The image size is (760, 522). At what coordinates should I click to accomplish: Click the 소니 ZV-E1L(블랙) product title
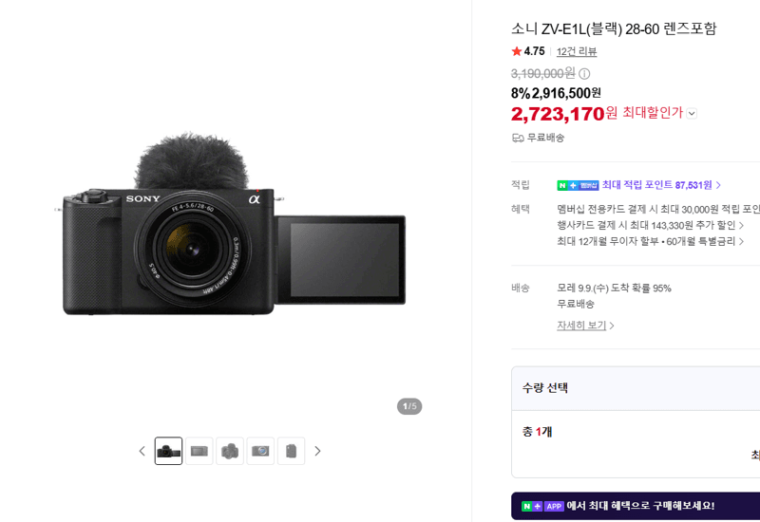click(x=614, y=29)
